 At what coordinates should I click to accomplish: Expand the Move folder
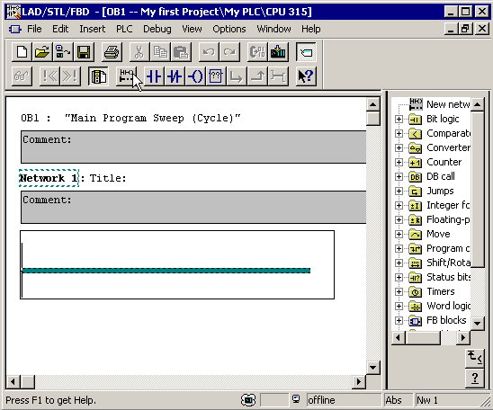pyautogui.click(x=399, y=234)
